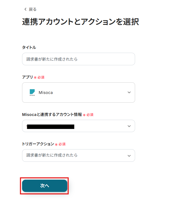Expand the アプリ dropdown chevron
The height and width of the screenshot is (205, 189).
129,92
